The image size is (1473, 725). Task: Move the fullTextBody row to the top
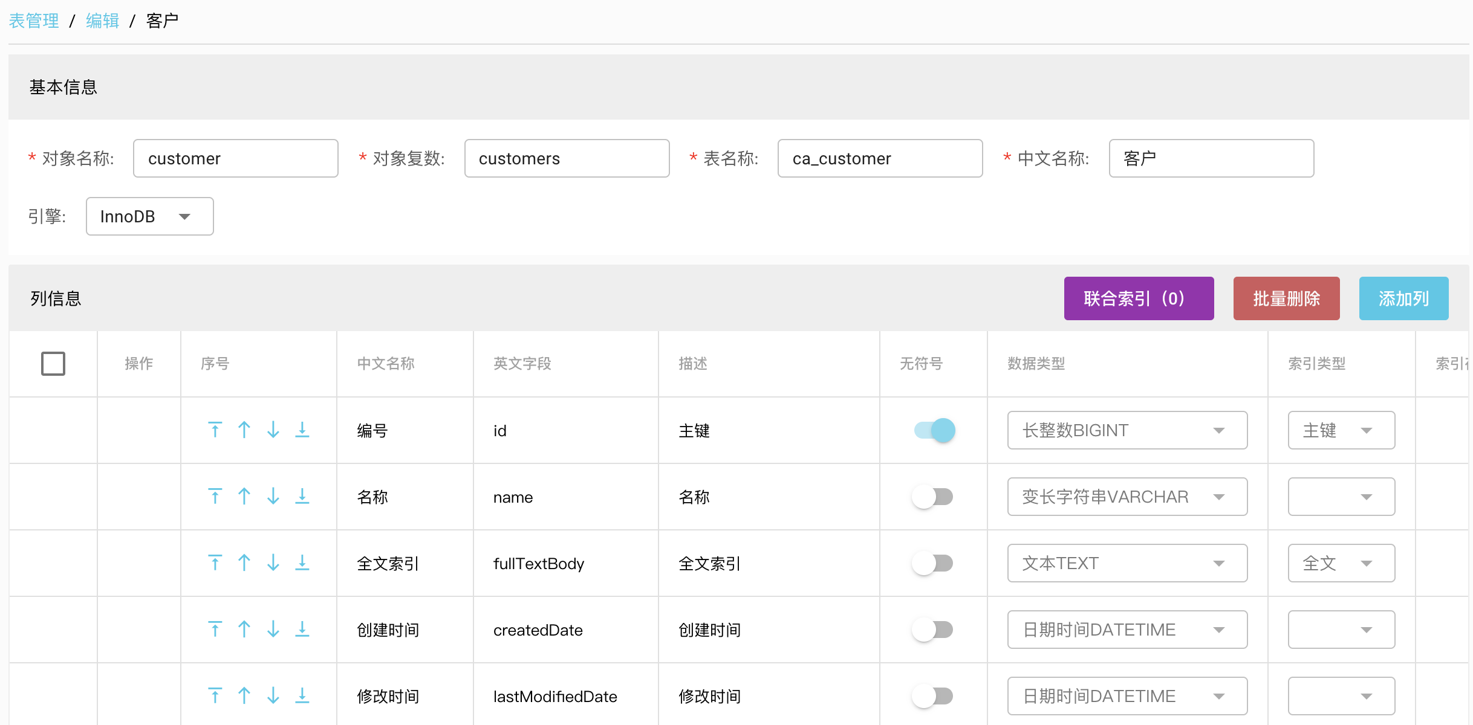click(x=215, y=563)
